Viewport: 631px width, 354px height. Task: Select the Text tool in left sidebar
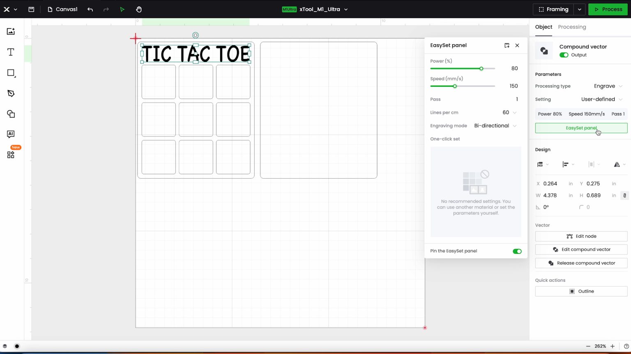(11, 52)
